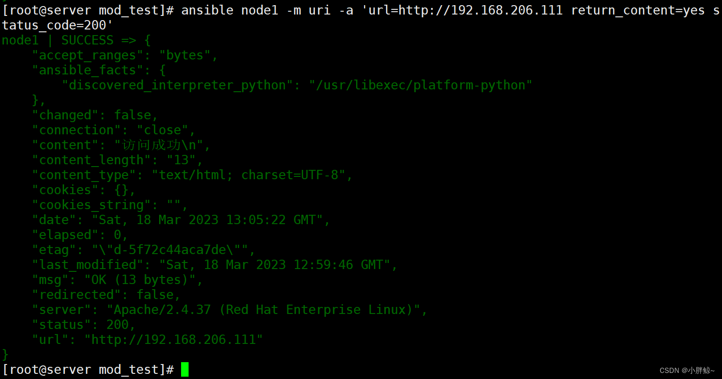Click the "changed": false line
The height and width of the screenshot is (379, 722).
click(x=95, y=115)
